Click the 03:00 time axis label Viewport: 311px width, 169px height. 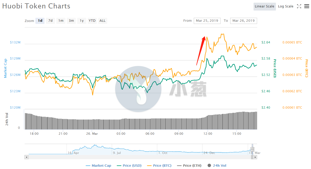click(x=121, y=134)
